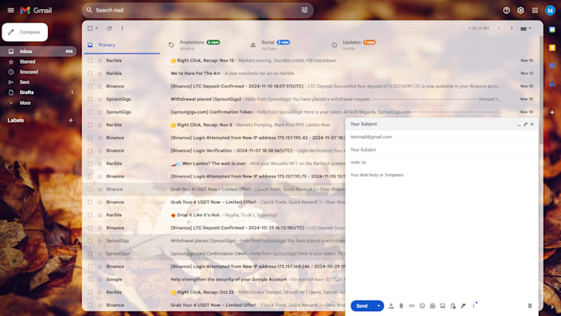
Task: Insert link in compose window
Action: click(x=412, y=305)
